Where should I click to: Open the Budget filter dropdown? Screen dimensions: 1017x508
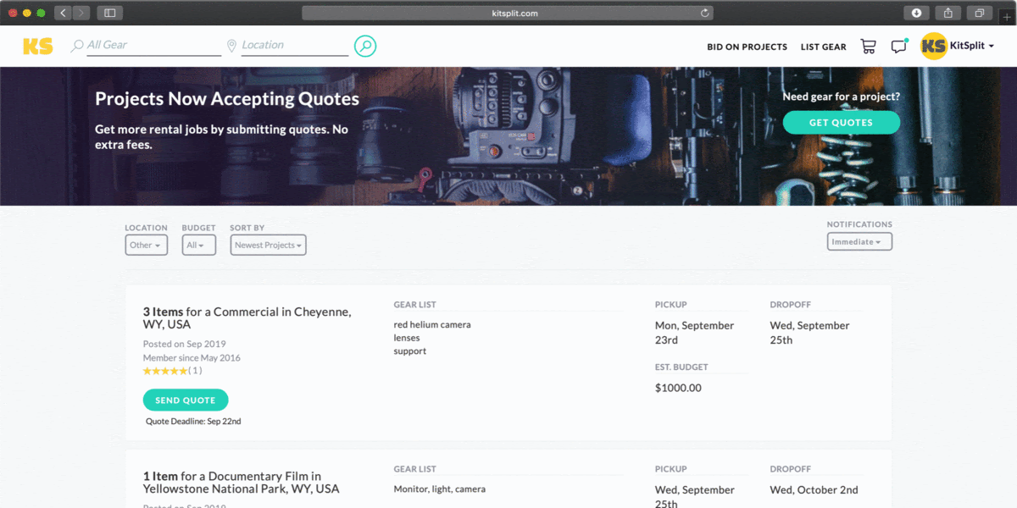tap(198, 245)
